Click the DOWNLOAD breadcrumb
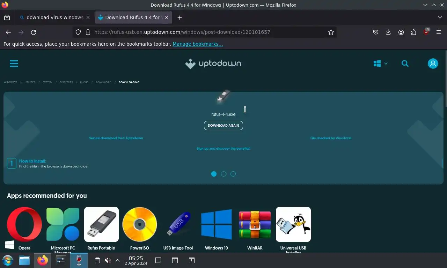This screenshot has height=268, width=447. [103, 82]
